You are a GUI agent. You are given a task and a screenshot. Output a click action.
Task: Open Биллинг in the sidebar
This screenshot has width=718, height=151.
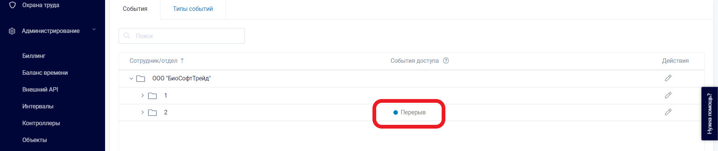[34, 56]
